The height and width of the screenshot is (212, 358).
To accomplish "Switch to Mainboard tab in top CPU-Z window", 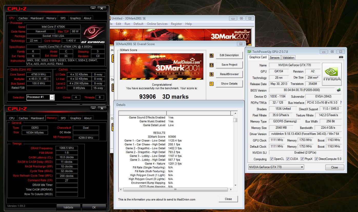I will [37, 18].
